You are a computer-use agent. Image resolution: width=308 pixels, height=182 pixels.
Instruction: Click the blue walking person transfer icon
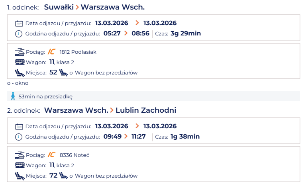(13, 96)
